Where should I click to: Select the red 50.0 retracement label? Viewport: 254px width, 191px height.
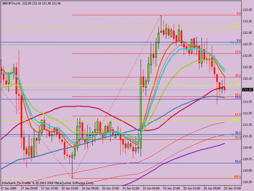pyautogui.click(x=238, y=95)
